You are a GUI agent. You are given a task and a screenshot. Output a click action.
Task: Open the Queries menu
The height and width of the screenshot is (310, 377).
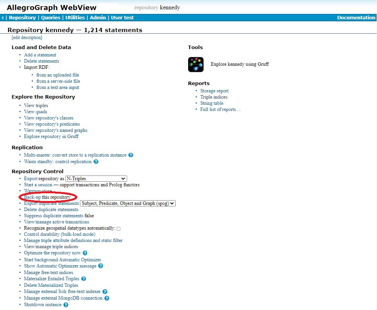51,18
